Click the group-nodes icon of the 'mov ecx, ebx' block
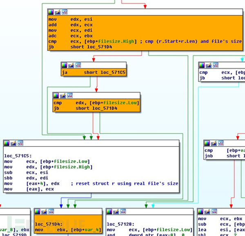Screen dimensions: 245x236 point(214,212)
